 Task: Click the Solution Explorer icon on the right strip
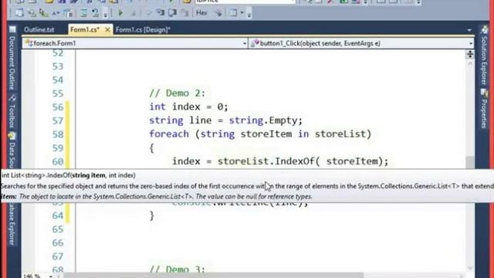pyautogui.click(x=484, y=30)
